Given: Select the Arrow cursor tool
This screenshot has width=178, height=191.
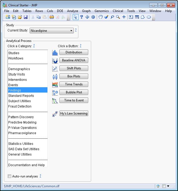Looking at the screenshot, I should (x=76, y=17).
